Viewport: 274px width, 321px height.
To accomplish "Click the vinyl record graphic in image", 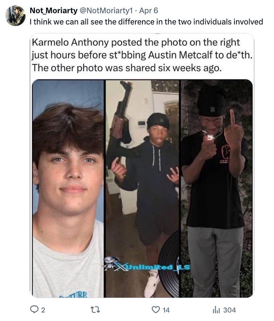I will point(169,265).
